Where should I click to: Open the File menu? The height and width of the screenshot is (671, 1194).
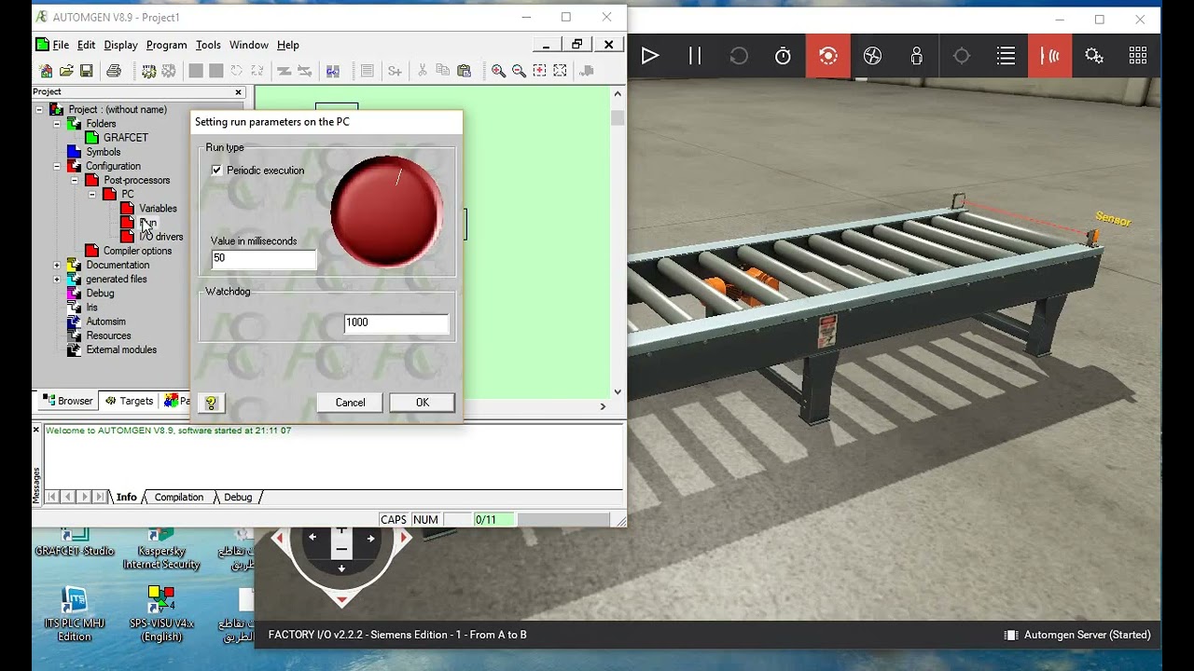coord(61,45)
